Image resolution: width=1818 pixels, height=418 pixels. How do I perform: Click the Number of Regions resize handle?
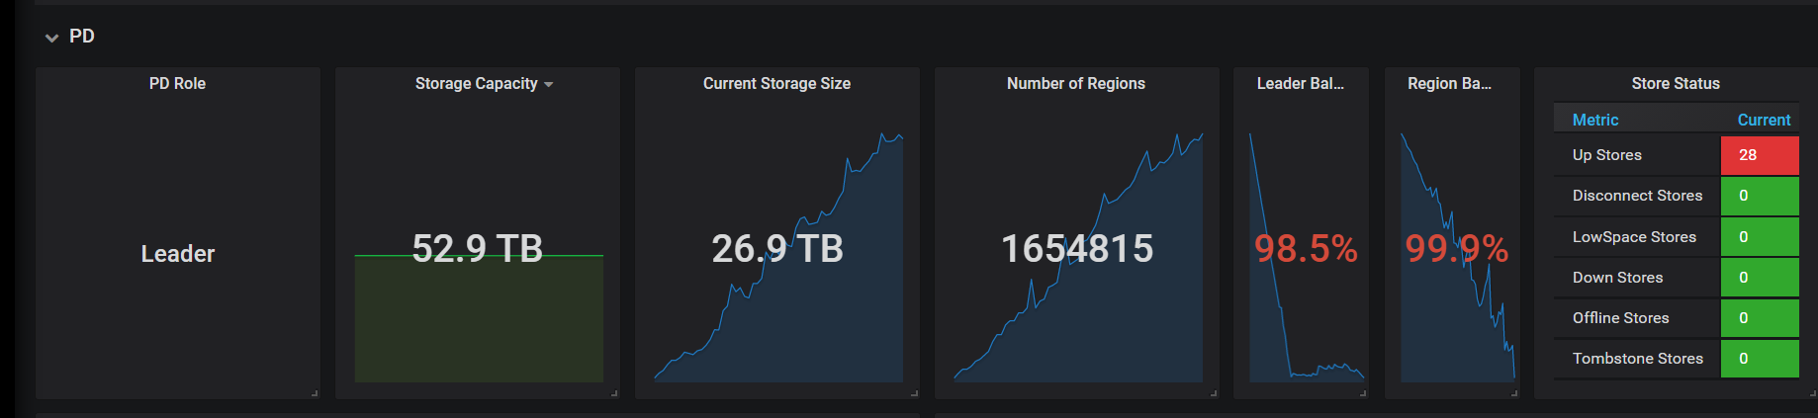tap(1214, 393)
